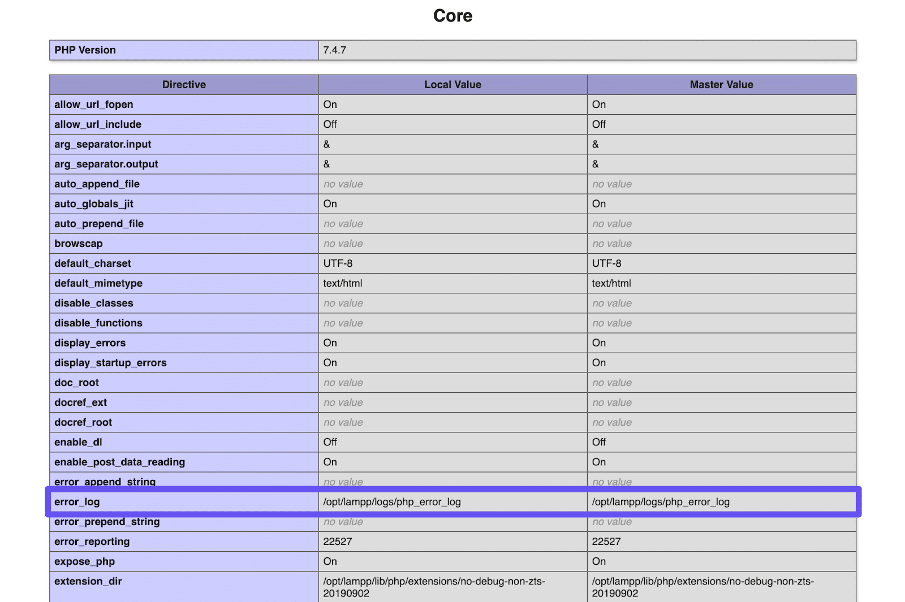The image size is (905, 602).
Task: Select the Core heading
Action: pyautogui.click(x=452, y=16)
